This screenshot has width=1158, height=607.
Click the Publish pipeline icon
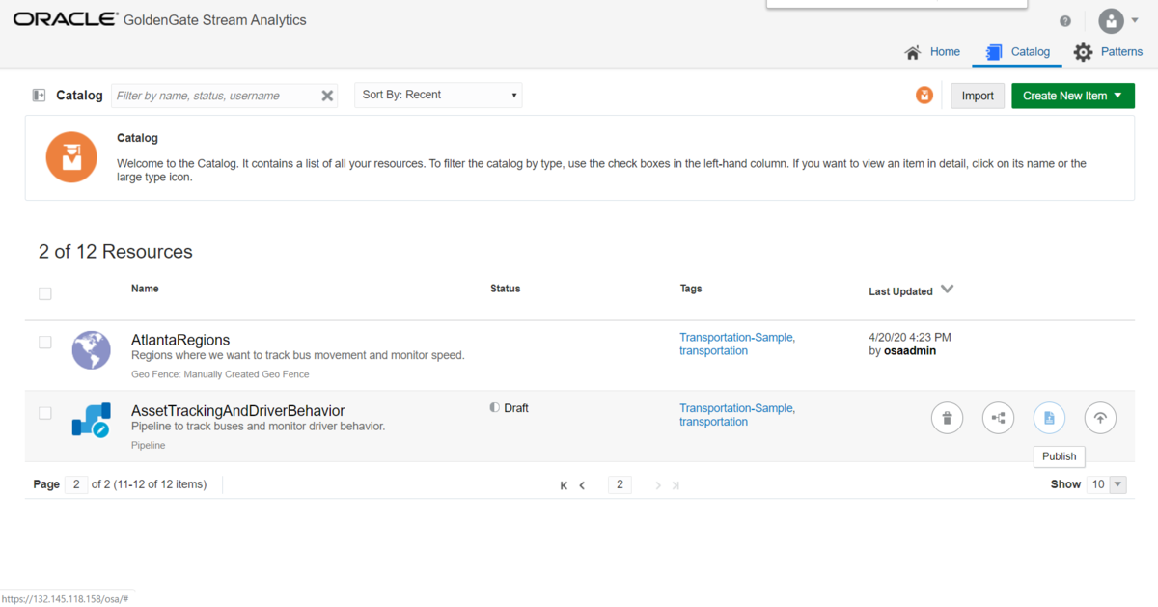(x=1050, y=418)
